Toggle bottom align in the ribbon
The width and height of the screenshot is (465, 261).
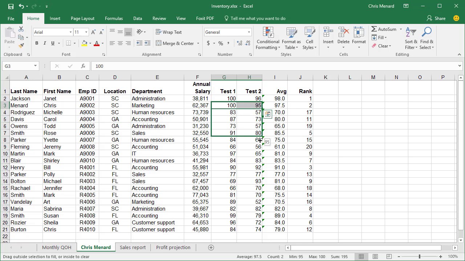[128, 32]
